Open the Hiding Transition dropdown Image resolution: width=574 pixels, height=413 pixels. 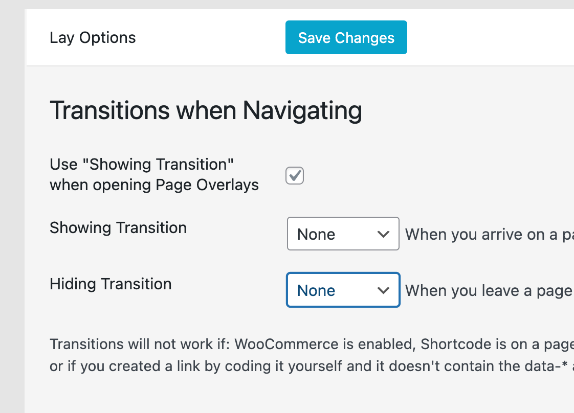[343, 290]
